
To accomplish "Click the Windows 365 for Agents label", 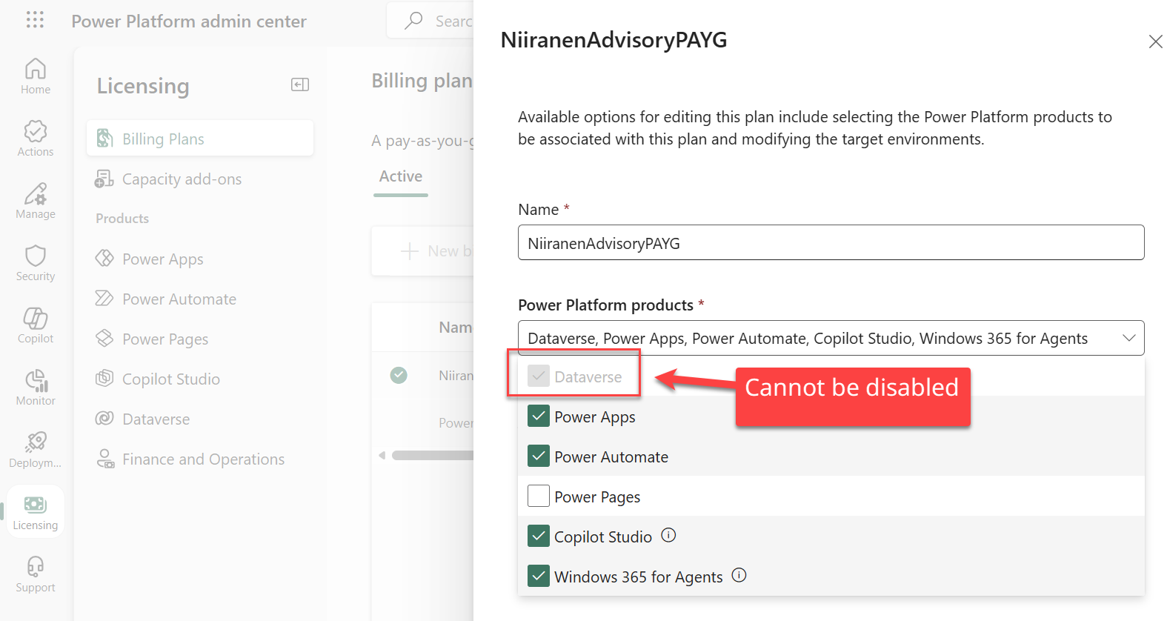I will (x=638, y=577).
